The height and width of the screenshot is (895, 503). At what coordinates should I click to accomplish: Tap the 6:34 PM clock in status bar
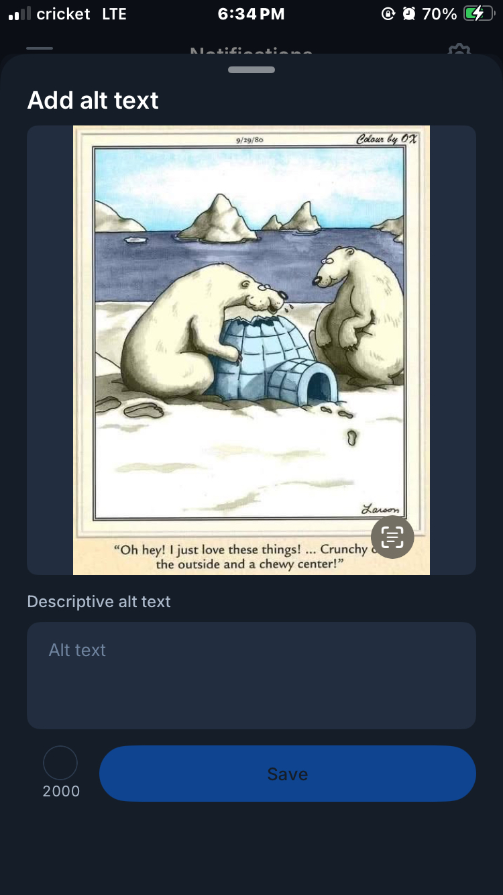pos(251,13)
